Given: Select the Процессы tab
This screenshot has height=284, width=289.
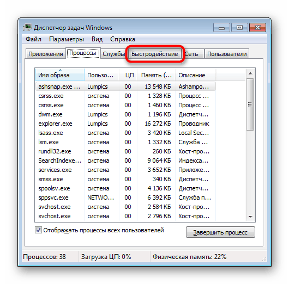Looking at the screenshot, I should [83, 53].
